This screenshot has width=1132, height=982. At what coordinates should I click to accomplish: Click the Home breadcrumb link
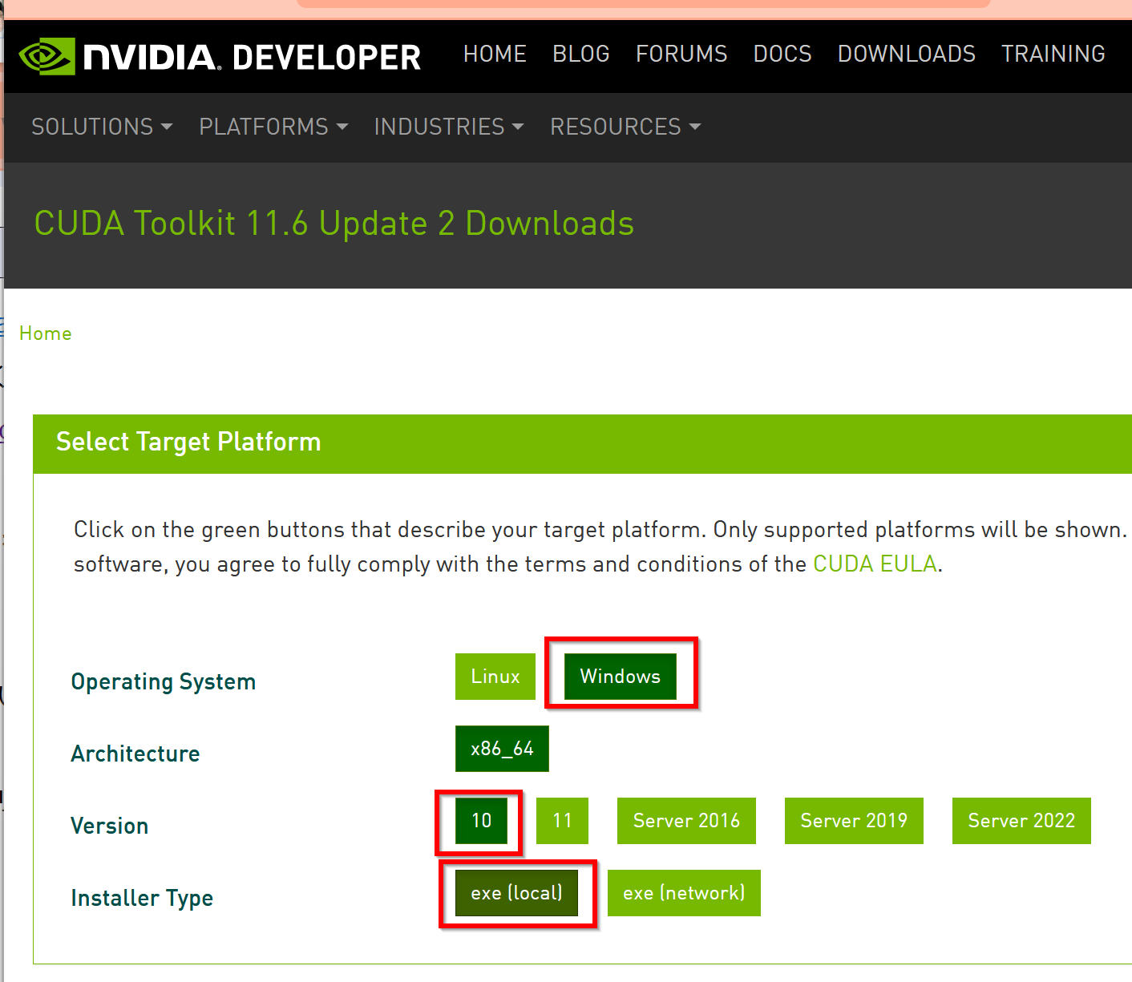[x=46, y=333]
